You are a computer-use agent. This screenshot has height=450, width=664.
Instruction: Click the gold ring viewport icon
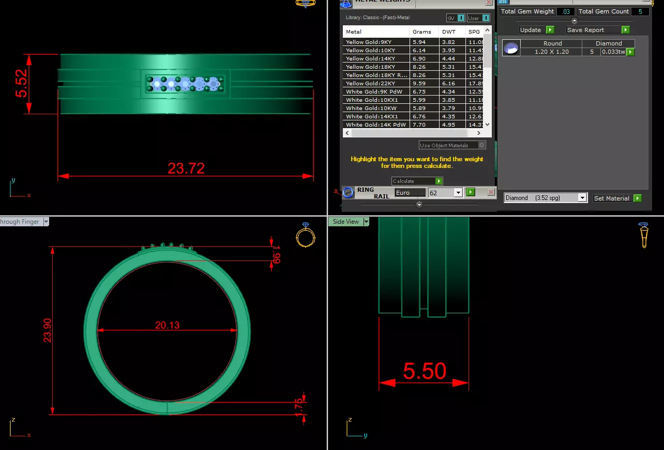click(305, 235)
